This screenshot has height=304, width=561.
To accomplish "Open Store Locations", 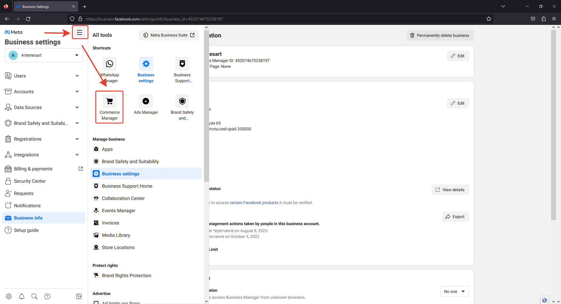I will [146, 248].
